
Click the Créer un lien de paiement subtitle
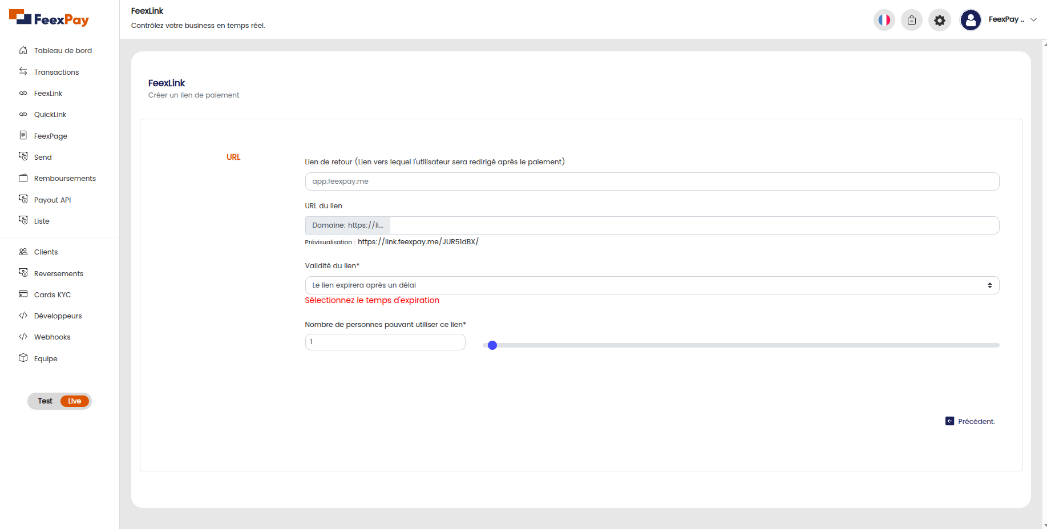[x=193, y=95]
